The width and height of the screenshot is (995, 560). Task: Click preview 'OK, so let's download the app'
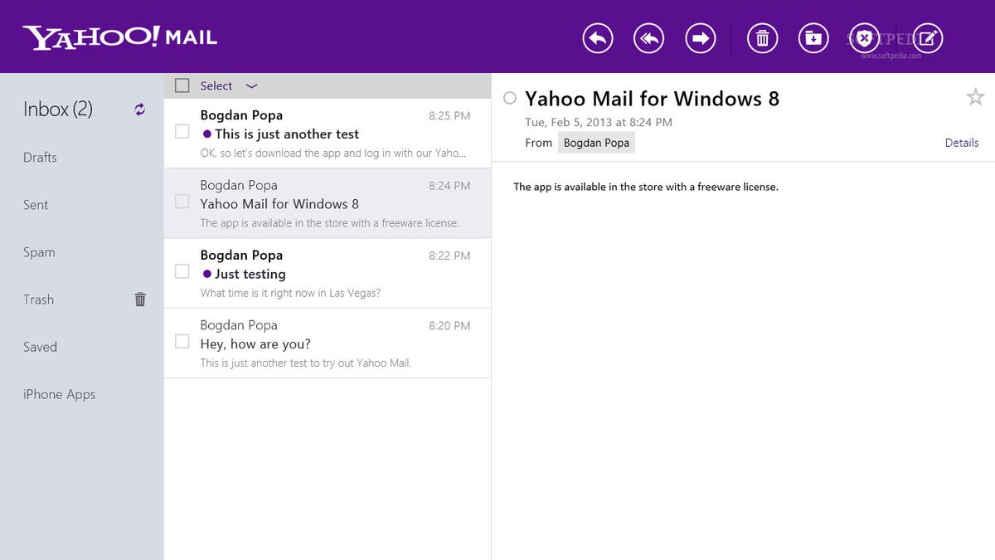334,153
